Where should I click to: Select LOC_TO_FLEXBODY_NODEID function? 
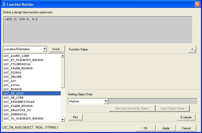coord(31,119)
